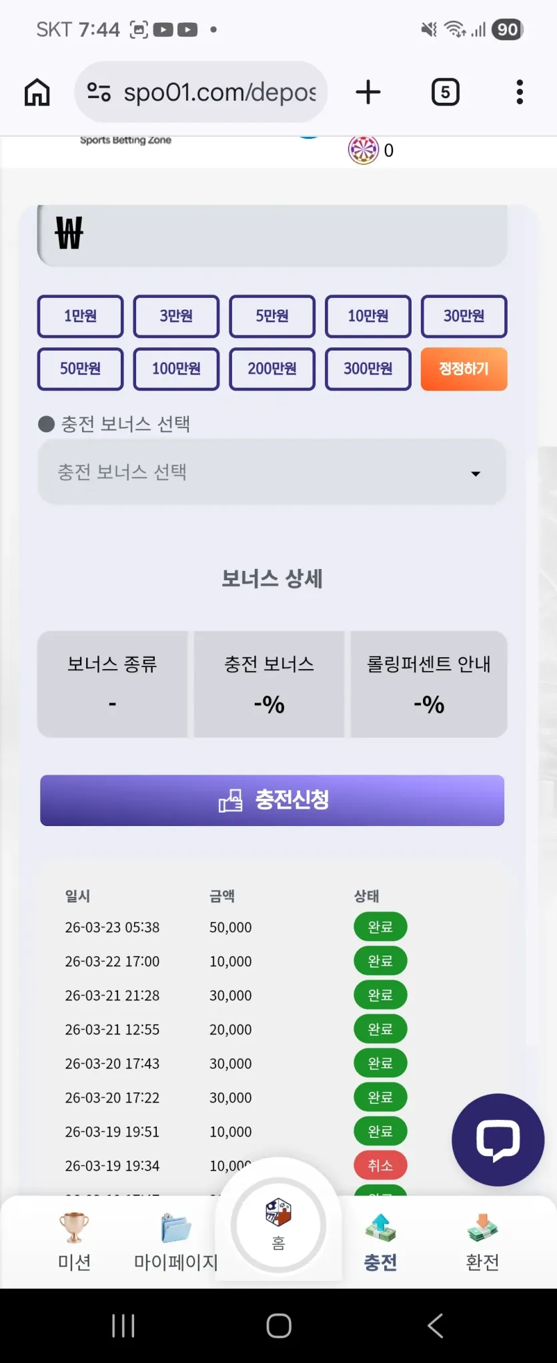This screenshot has width=557, height=1363.
Task: Open the tab switcher showing 5 tabs
Action: coord(446,92)
